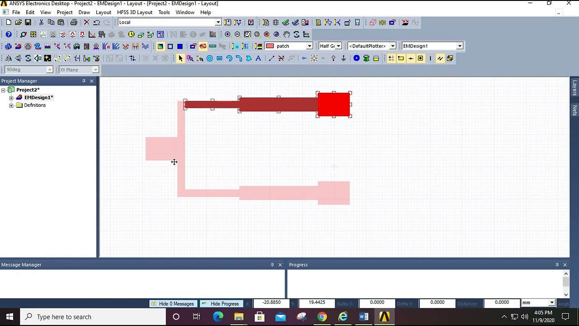
Task: Create a new project with the New icon
Action: [9, 22]
